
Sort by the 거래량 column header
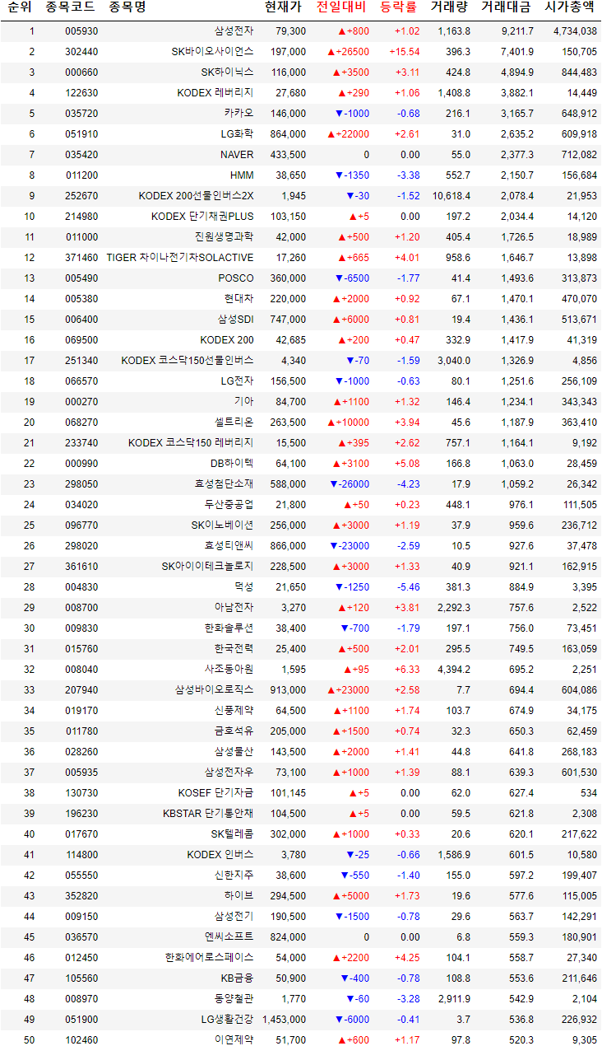pos(450,9)
